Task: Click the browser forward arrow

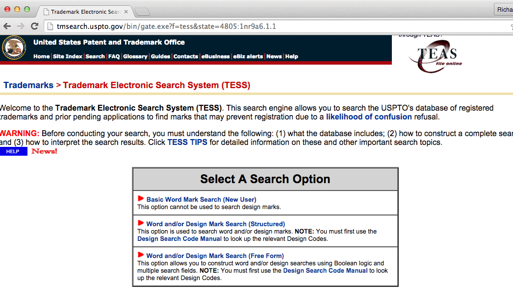Action: (x=21, y=26)
